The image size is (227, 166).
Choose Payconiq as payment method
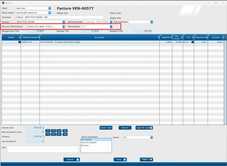pos(96,145)
